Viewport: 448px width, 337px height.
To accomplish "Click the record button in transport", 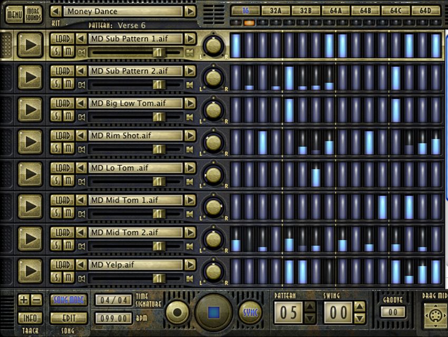I will click(x=177, y=312).
